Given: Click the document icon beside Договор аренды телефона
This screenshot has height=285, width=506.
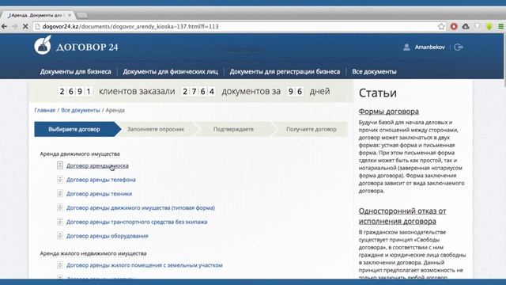Looking at the screenshot, I should tap(60, 180).
